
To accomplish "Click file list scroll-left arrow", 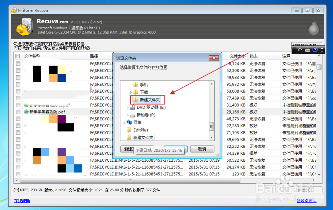I will (17, 180).
